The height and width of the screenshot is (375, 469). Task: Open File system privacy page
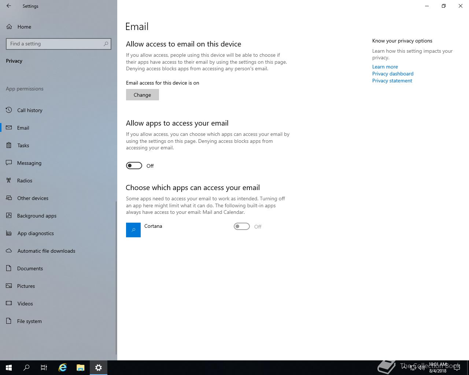click(59, 321)
